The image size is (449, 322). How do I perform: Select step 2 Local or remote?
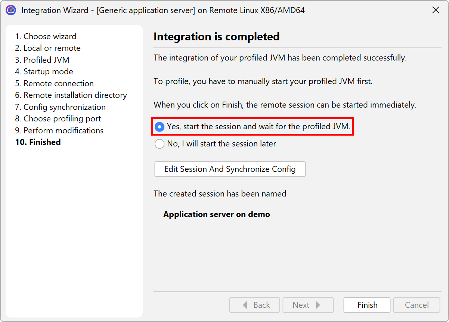(x=47, y=48)
